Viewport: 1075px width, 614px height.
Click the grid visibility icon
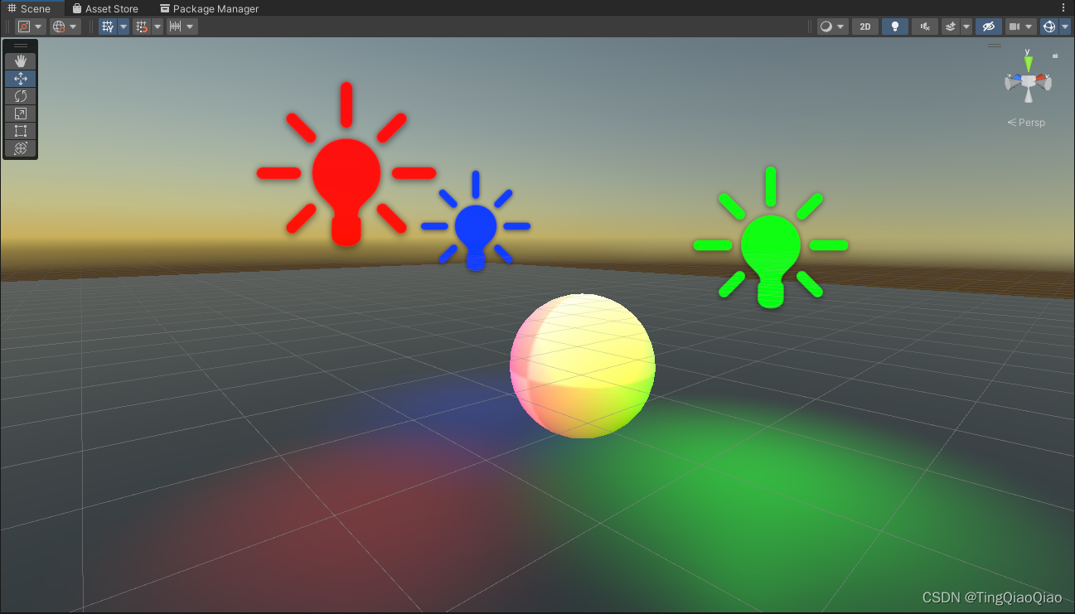(108, 26)
